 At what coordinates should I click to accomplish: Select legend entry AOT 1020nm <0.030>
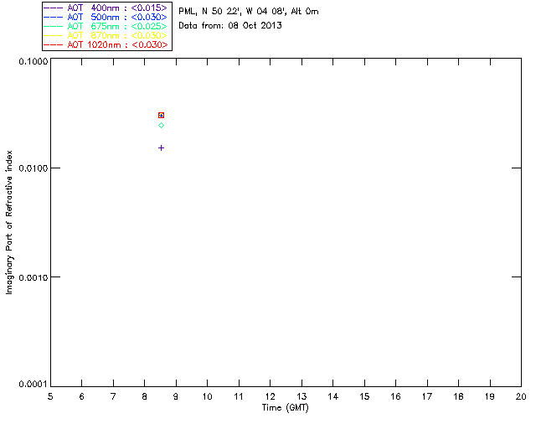106,44
